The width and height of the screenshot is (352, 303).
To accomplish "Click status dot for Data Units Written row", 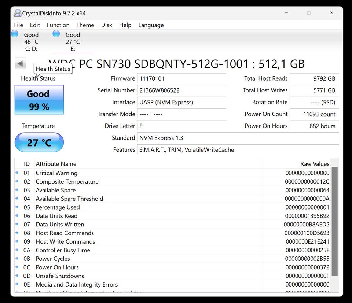I will point(17,224).
